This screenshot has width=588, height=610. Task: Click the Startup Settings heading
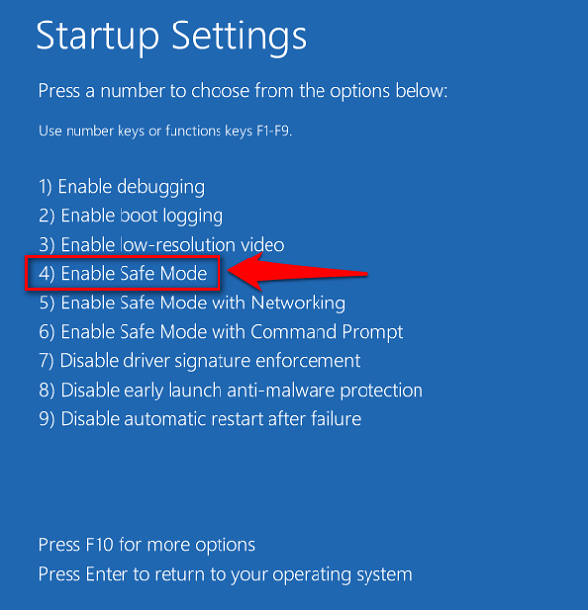[x=171, y=36]
